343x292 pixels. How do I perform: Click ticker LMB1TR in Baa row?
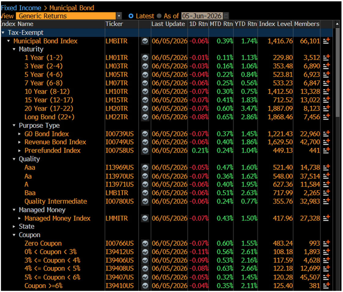pos(117,193)
